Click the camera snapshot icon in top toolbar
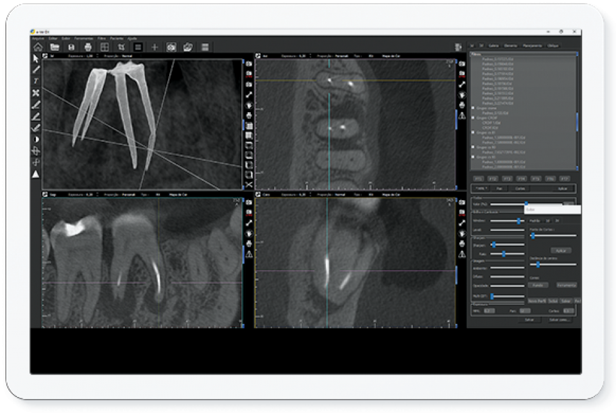 click(171, 47)
